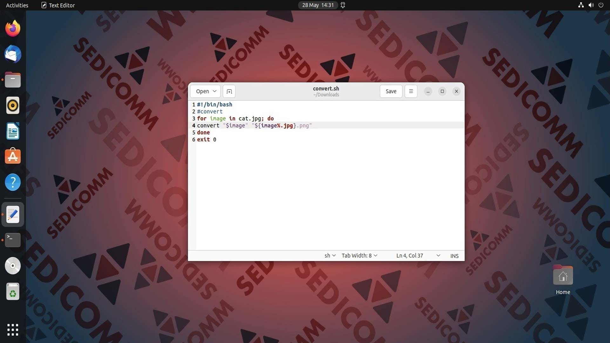Open Firefox from the dock
610x343 pixels.
click(13, 29)
